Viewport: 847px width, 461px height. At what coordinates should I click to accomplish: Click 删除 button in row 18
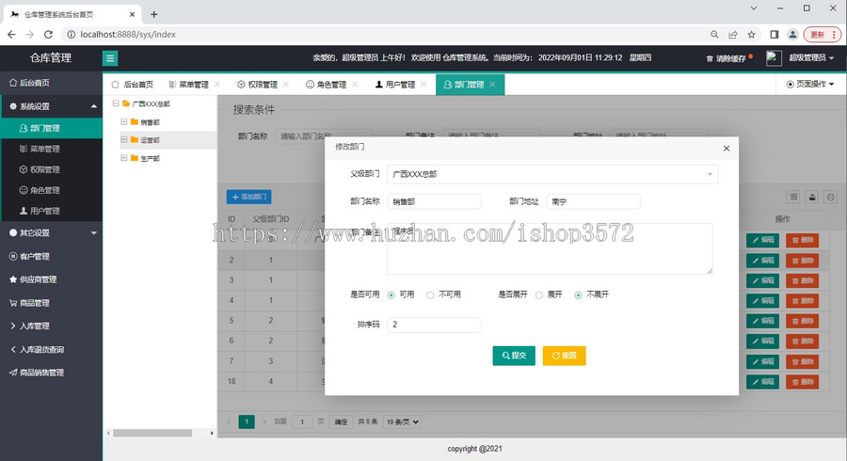pos(802,382)
